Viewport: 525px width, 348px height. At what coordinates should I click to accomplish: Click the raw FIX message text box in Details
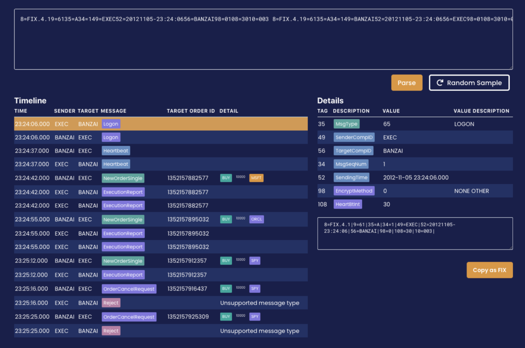pos(415,234)
